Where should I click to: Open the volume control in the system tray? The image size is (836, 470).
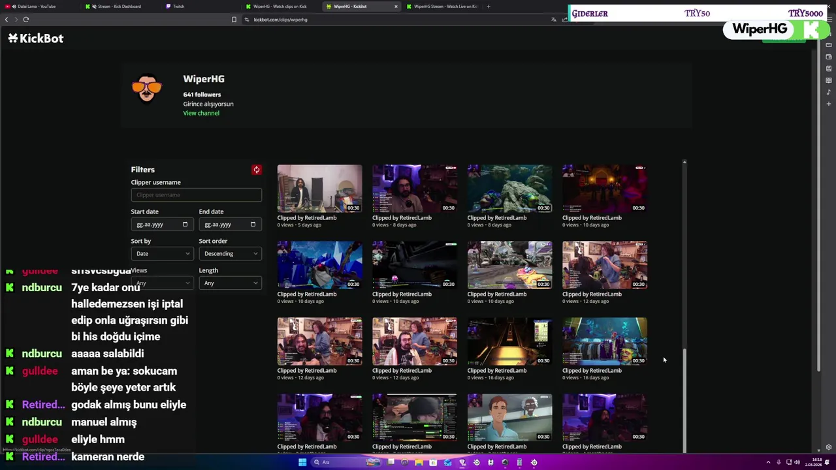(x=797, y=462)
